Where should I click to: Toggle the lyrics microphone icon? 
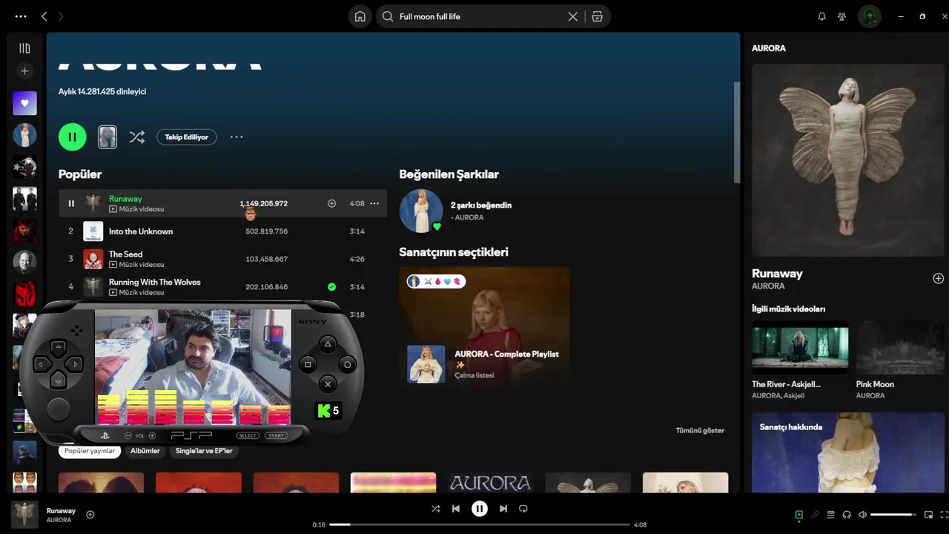pos(815,515)
